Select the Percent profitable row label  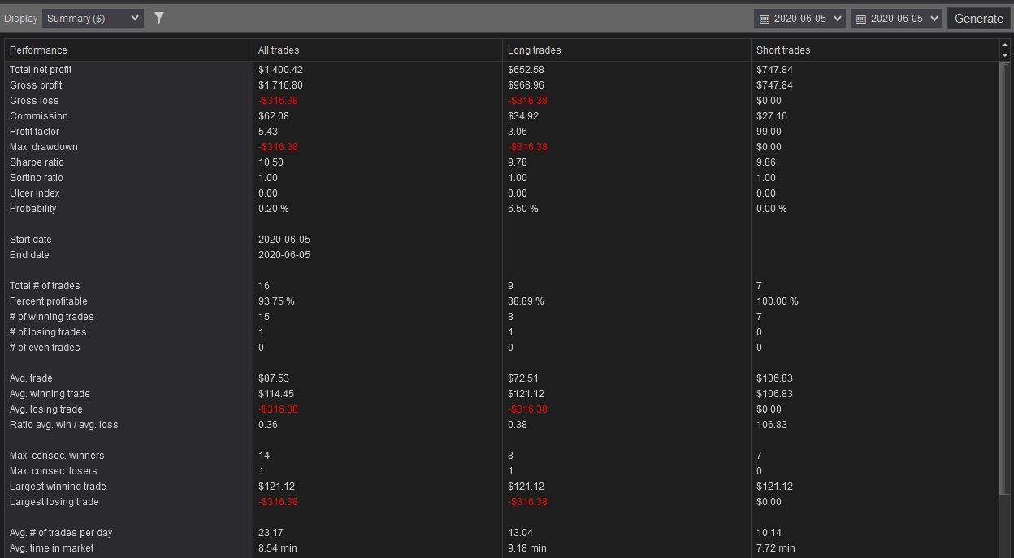49,301
